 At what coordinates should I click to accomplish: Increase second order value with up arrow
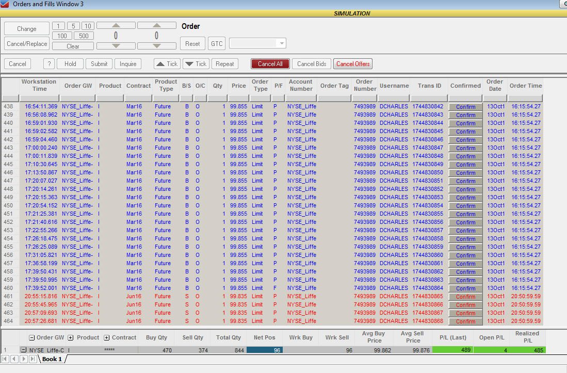(156, 25)
